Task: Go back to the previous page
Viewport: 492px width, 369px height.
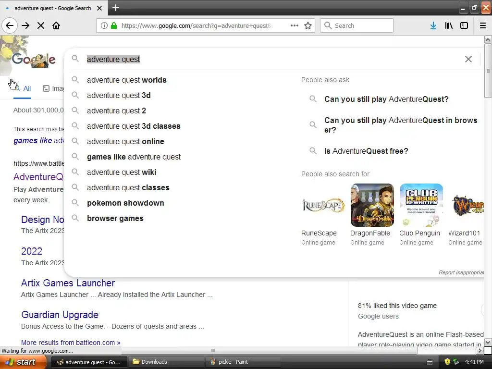Action: click(10, 25)
